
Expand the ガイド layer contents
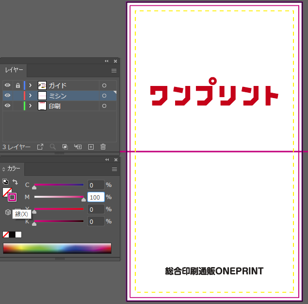(x=30, y=85)
